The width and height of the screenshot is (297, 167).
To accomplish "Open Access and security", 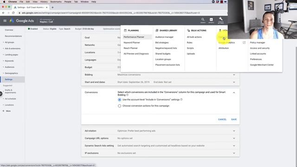I will [x=260, y=48].
